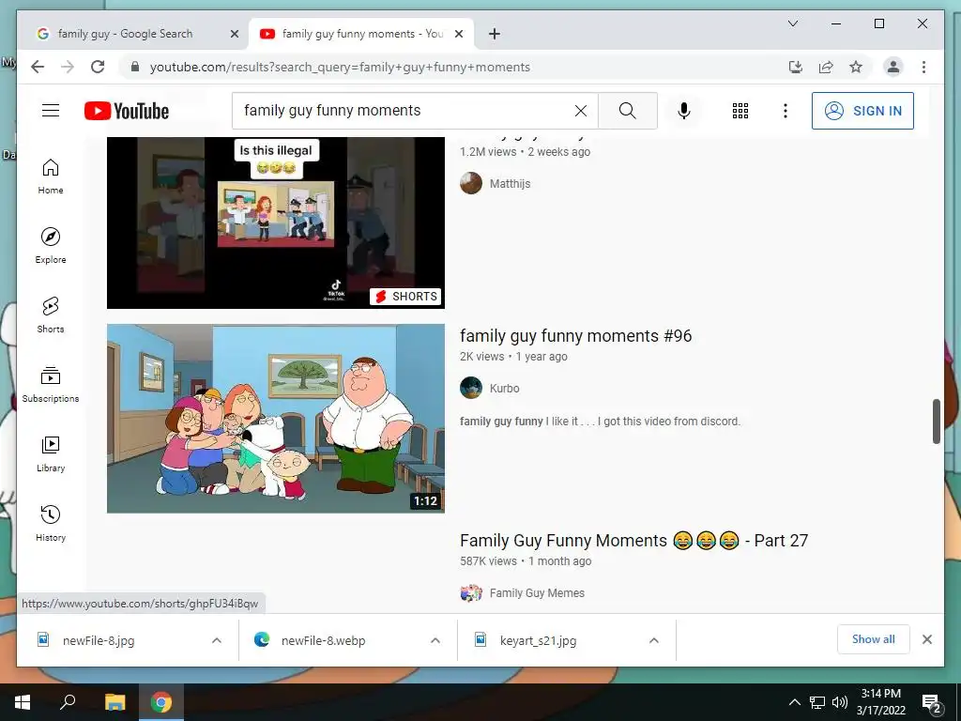Bookmark this page with the star
The height and width of the screenshot is (721, 961).
pyautogui.click(x=856, y=67)
